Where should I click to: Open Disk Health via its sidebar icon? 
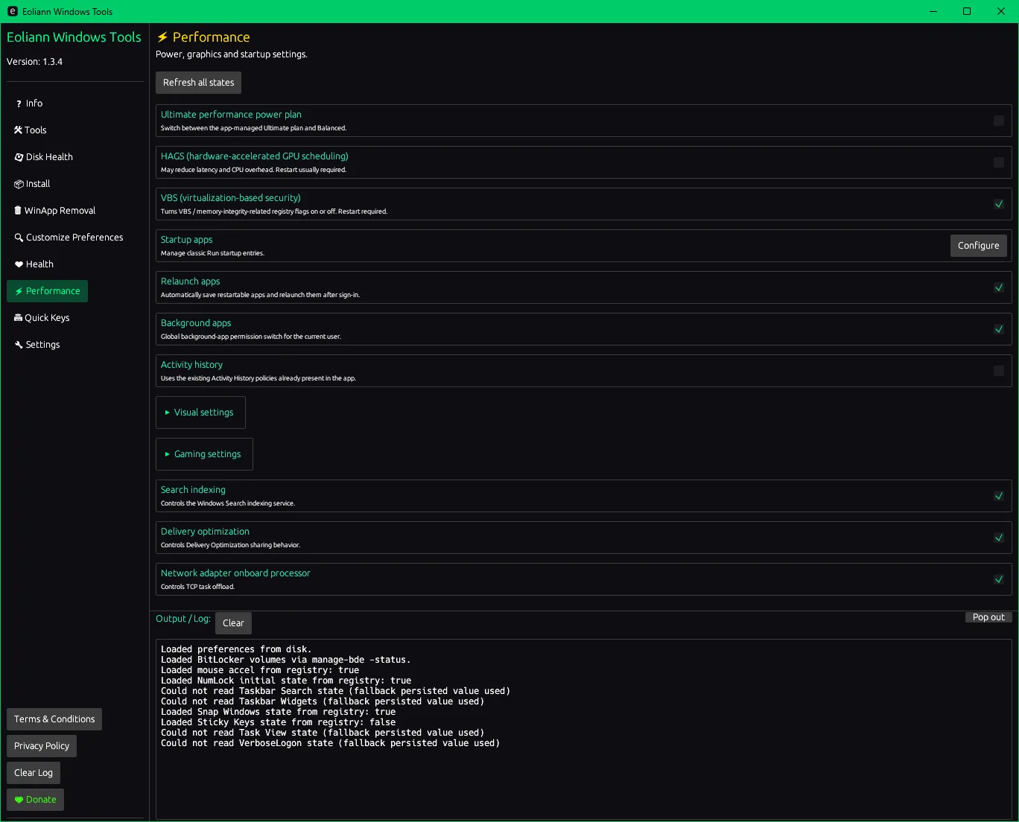19,157
